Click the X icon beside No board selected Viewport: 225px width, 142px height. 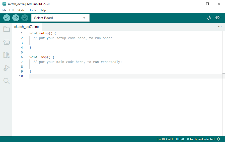click(x=188, y=139)
